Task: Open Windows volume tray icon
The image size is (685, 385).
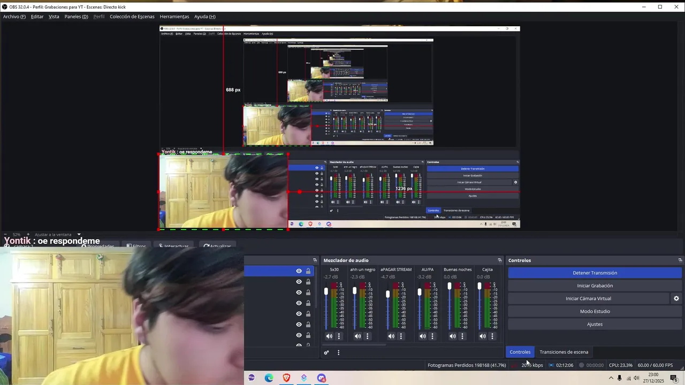Action: click(636, 378)
